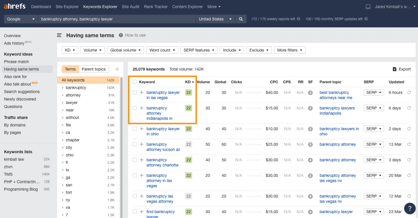Open the More filters dropdown

point(289,50)
